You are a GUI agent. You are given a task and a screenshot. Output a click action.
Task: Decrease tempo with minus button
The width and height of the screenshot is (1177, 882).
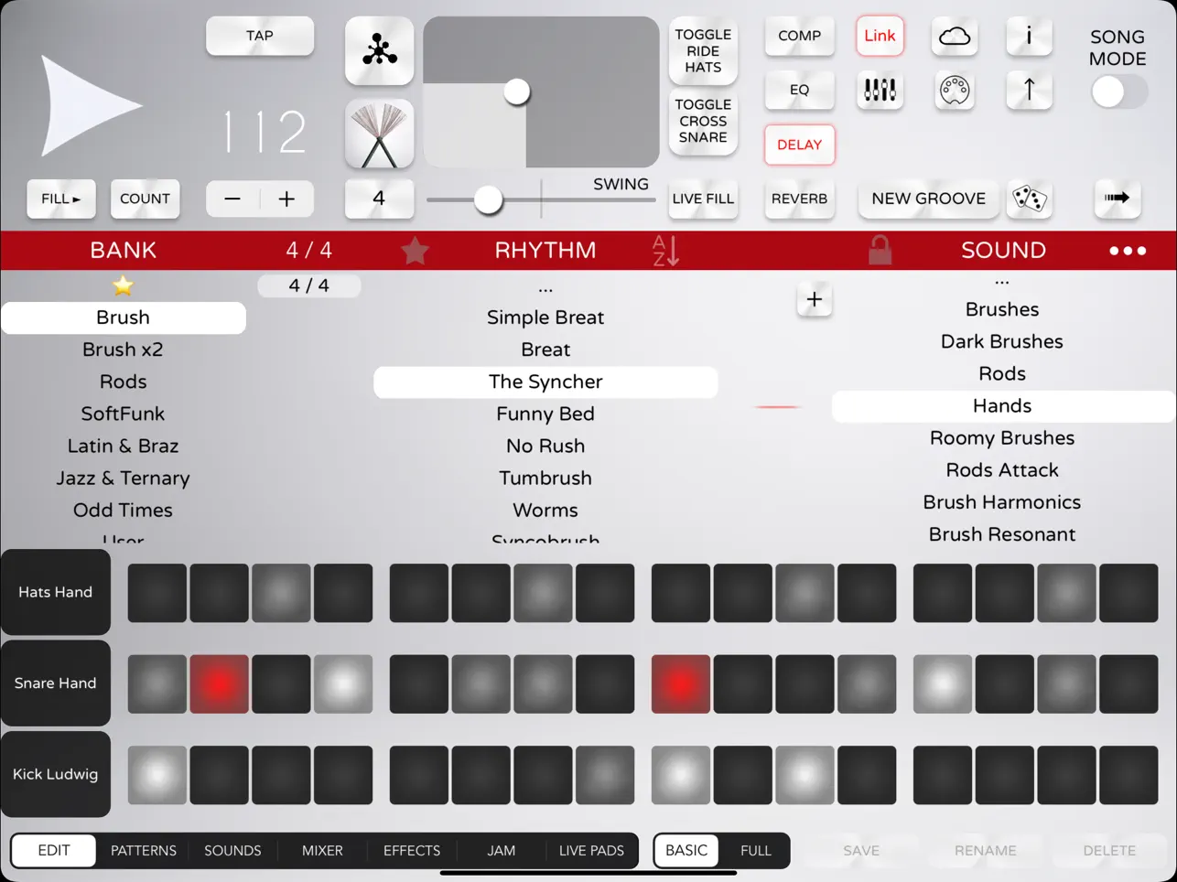pos(232,199)
